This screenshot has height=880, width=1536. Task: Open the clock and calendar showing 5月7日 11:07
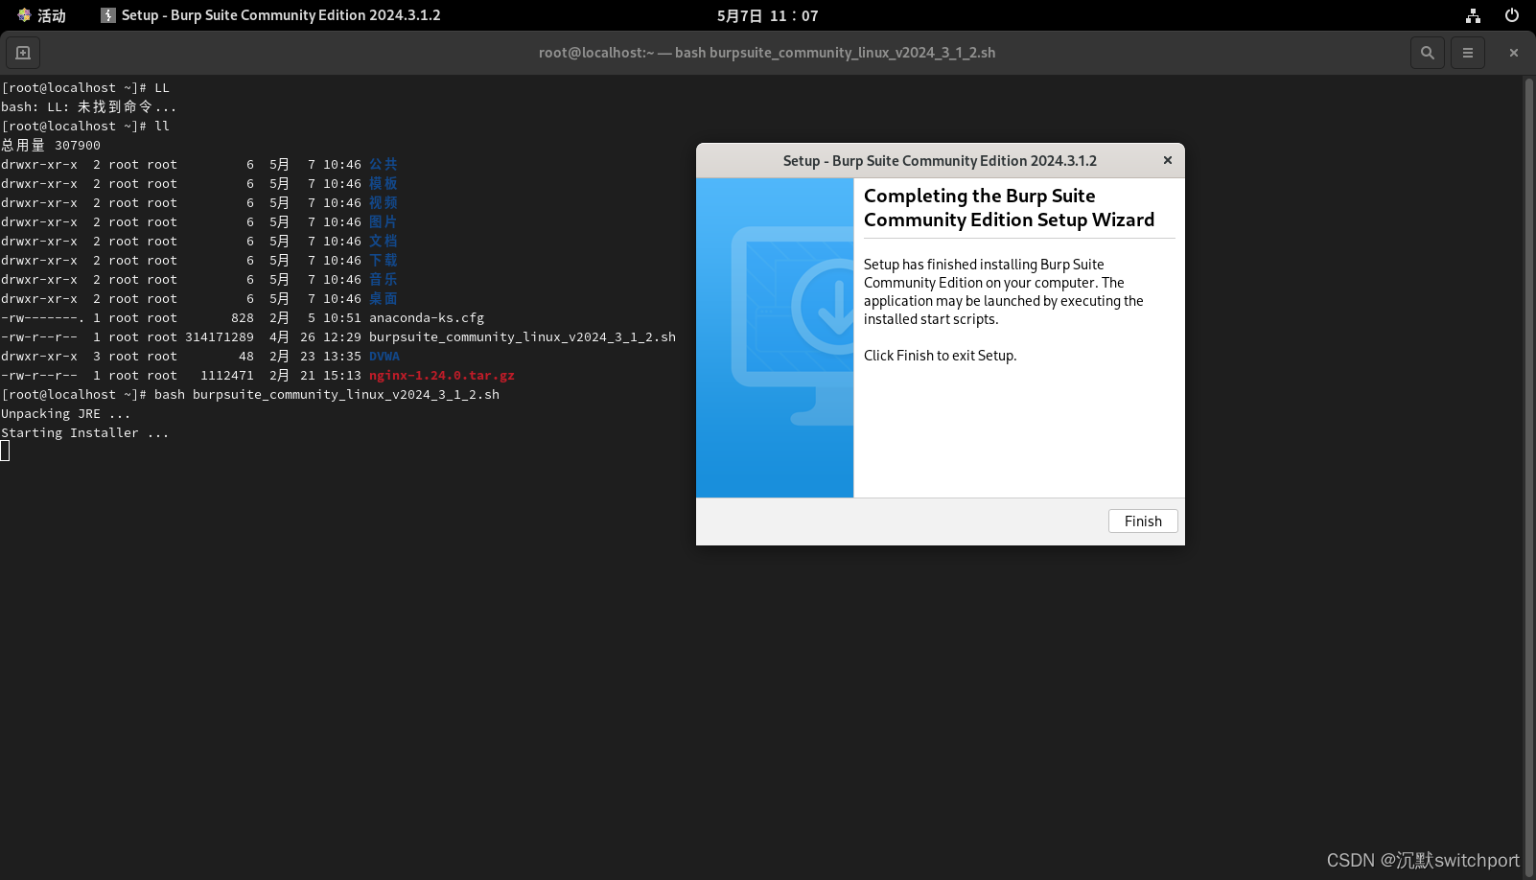[768, 15]
